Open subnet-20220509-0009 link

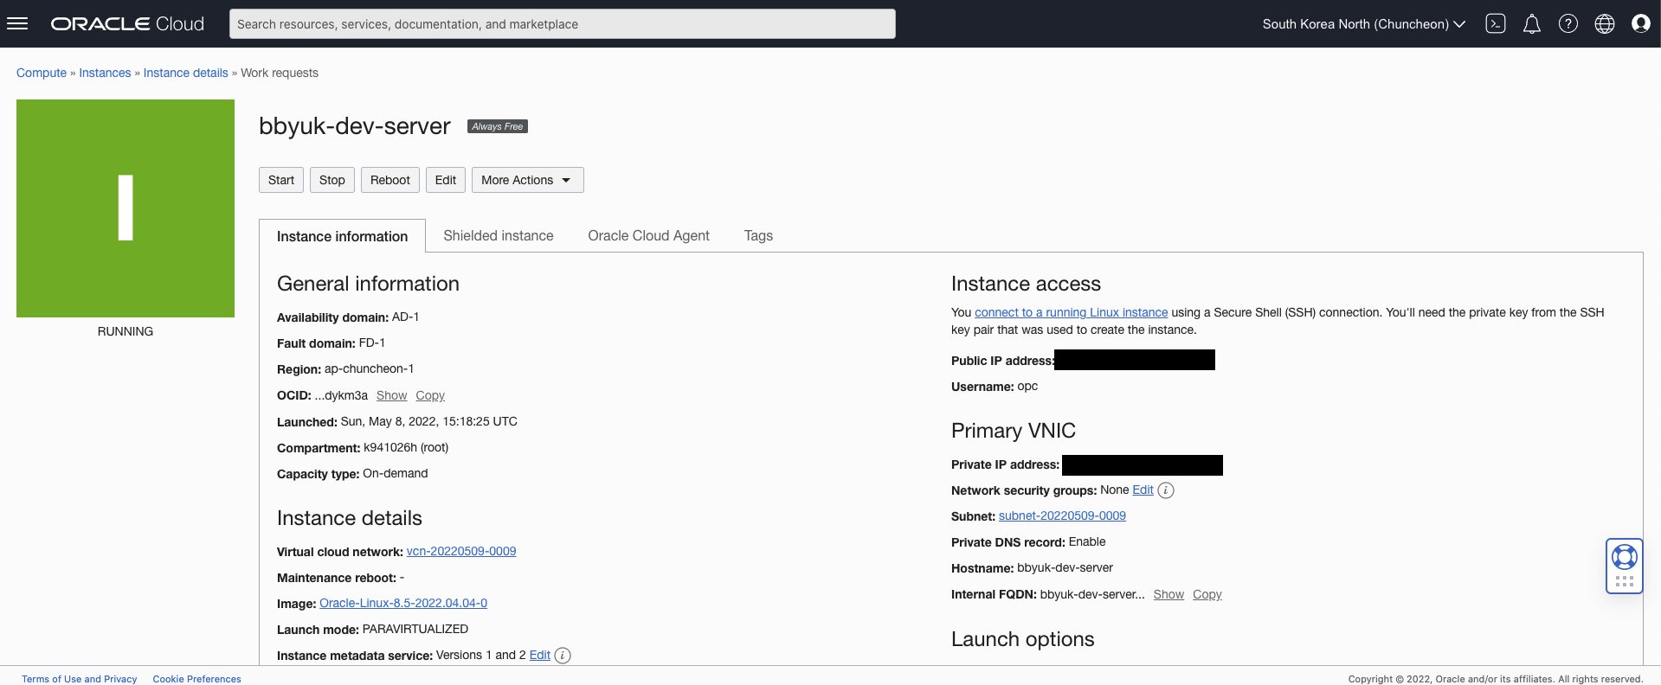pos(1062,515)
